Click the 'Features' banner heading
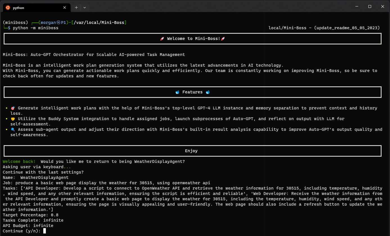Screen dimensions: 390x236 (193, 92)
